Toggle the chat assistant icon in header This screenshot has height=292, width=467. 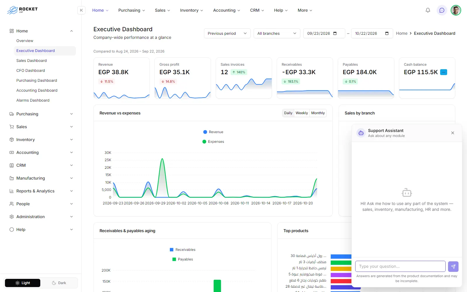click(x=442, y=10)
